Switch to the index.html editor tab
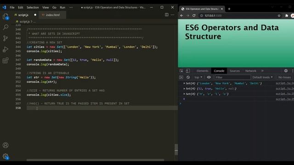Viewport: 294px width, 165px height. (52, 15)
